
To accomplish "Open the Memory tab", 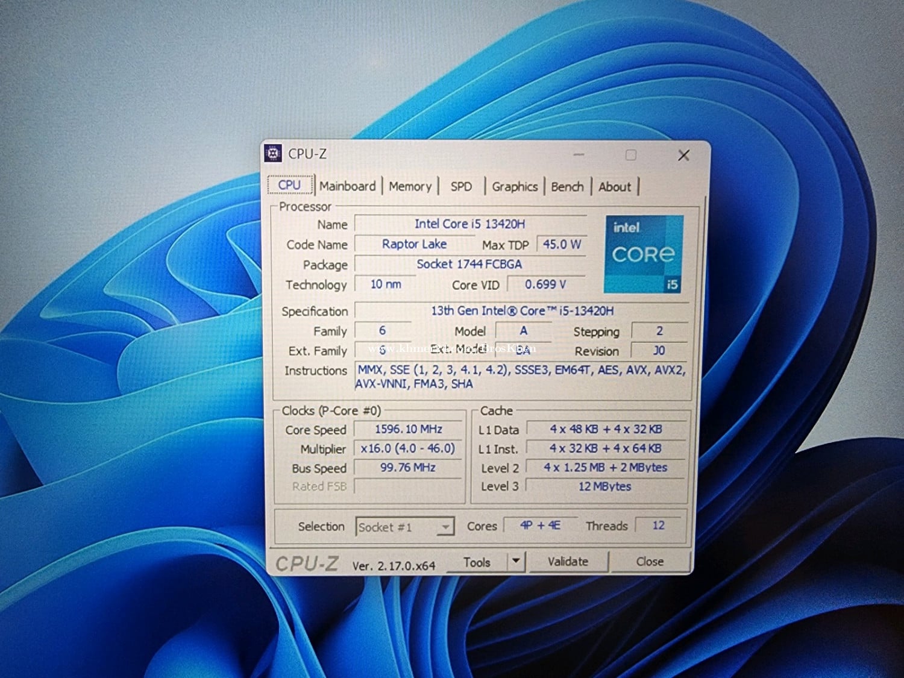I will coord(410,187).
